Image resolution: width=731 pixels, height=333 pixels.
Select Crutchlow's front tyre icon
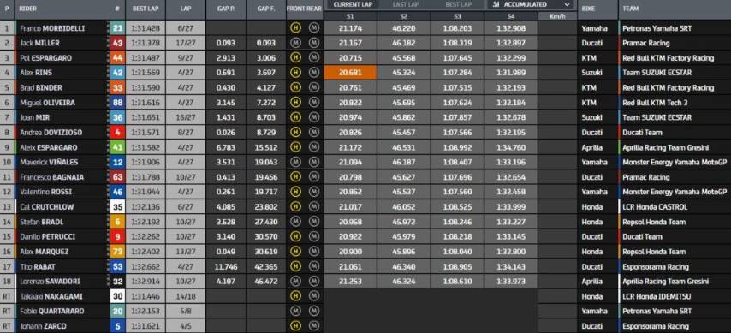click(x=294, y=206)
